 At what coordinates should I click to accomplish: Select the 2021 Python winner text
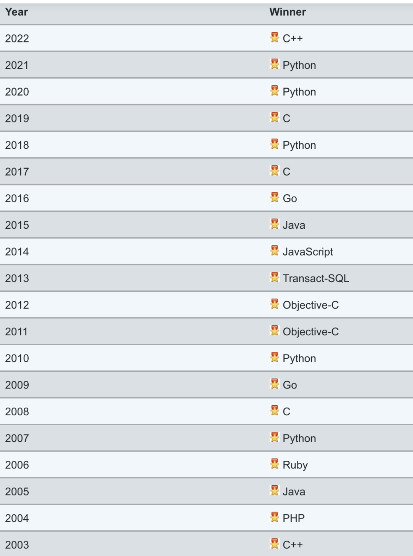pos(299,65)
